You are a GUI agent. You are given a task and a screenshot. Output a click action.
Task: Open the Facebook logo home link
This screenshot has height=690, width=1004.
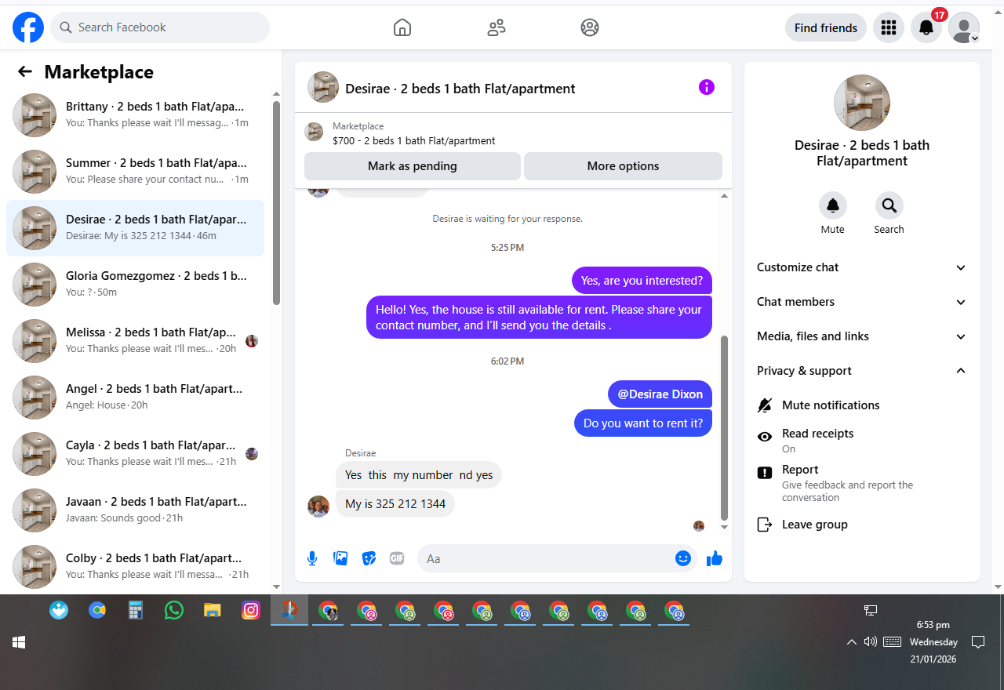tap(28, 27)
